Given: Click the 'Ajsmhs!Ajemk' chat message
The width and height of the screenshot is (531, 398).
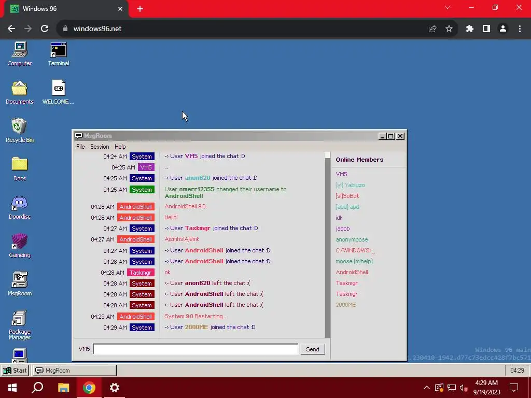Looking at the screenshot, I should pyautogui.click(x=182, y=239).
